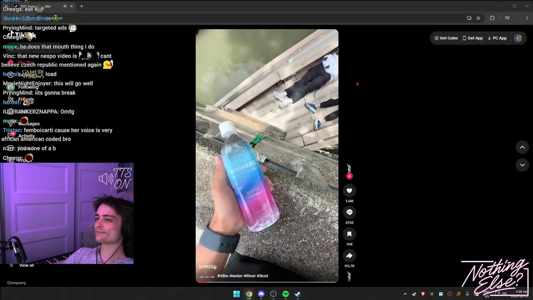Open the TikTok profile avatar menu
Viewport: 533px width, 300px height.
coord(518,38)
